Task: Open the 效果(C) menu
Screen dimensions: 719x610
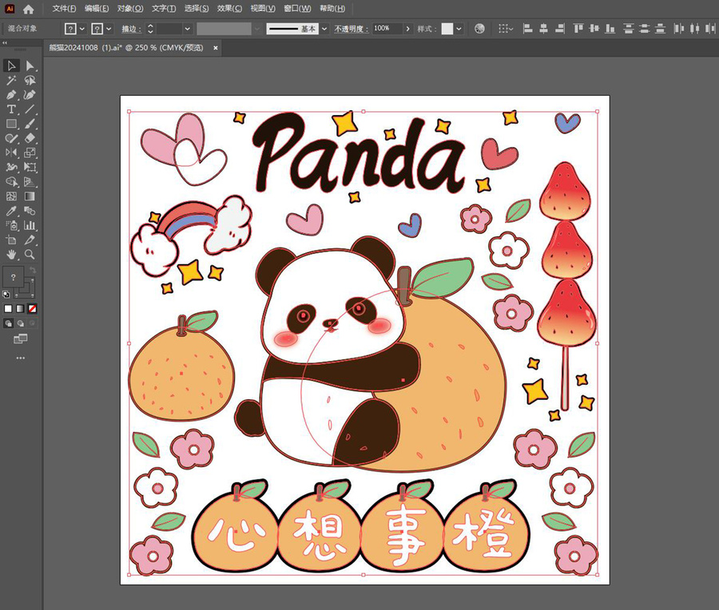Action: pos(230,8)
